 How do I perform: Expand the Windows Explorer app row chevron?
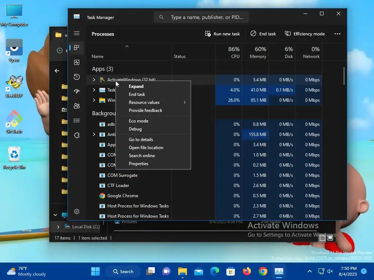[94, 100]
